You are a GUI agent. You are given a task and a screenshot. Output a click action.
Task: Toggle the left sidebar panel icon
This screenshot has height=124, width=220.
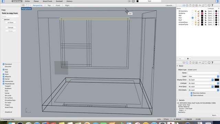click(3, 1)
